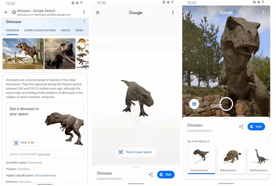This screenshot has width=276, height=186.
Task: Select Tyrannosaurus related model
Action: [201, 160]
